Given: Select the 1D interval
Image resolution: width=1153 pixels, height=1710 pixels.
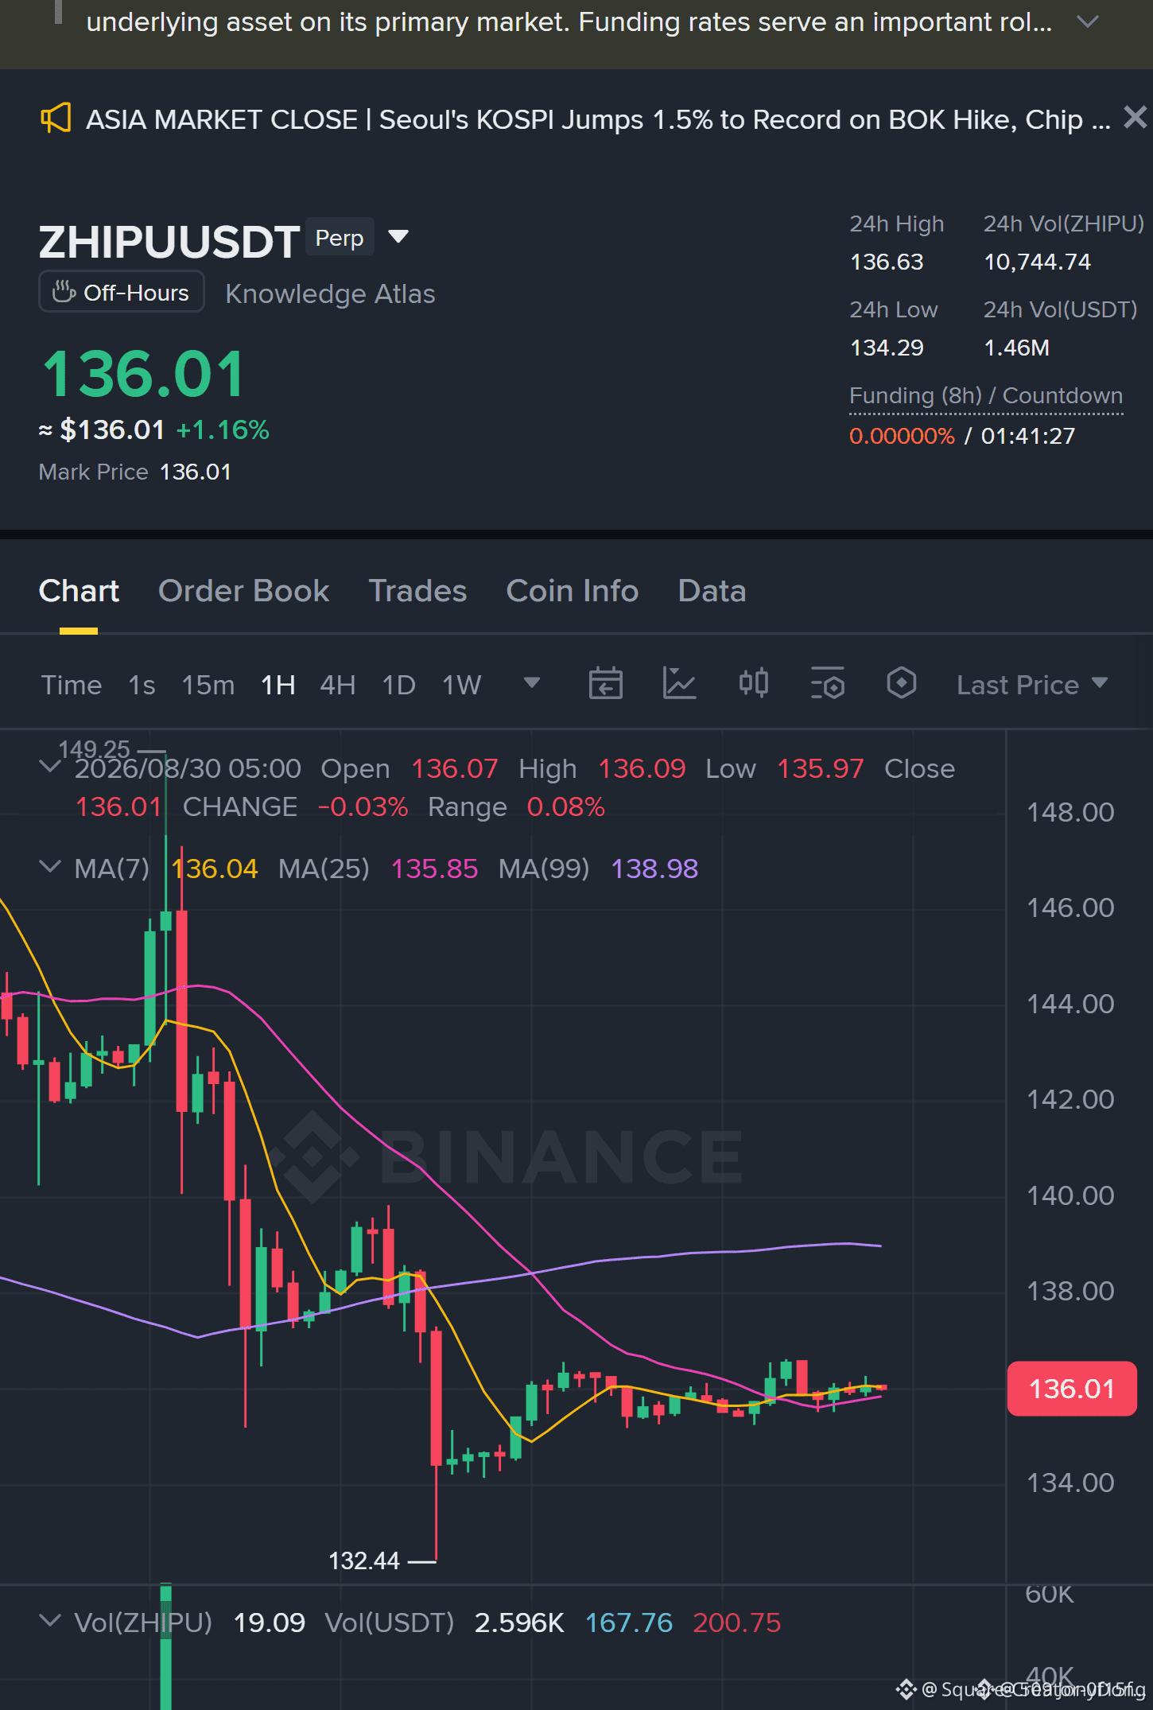Looking at the screenshot, I should tap(398, 685).
